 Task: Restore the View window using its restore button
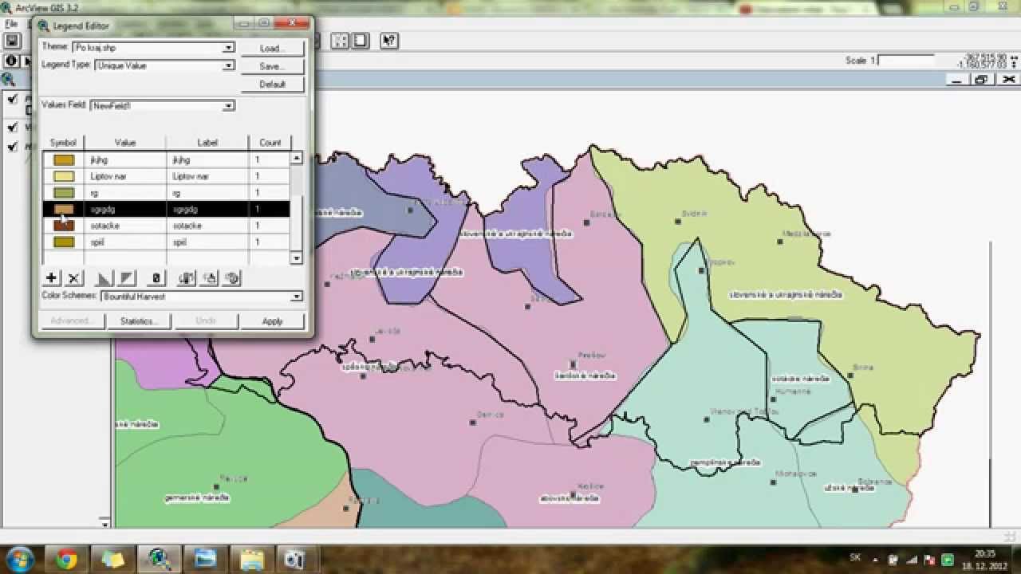981,79
